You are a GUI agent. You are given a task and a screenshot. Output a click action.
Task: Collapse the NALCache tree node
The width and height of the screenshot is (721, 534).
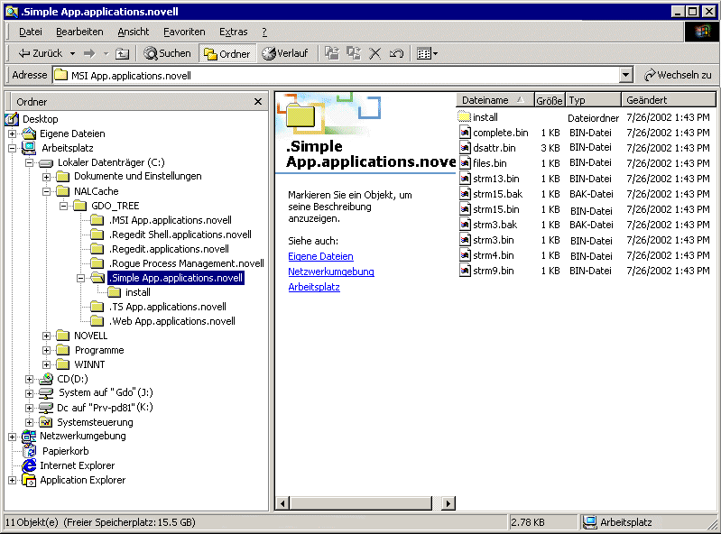tap(48, 191)
